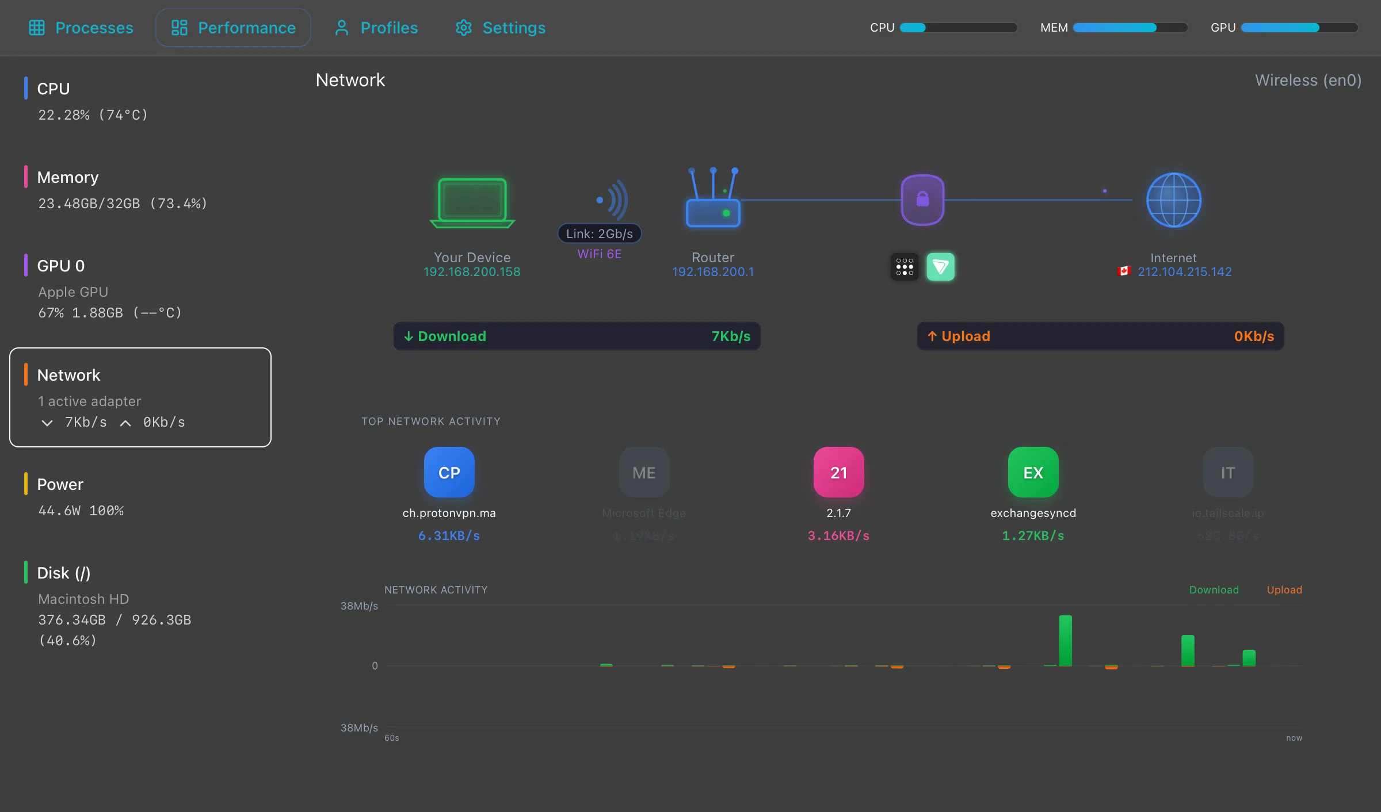
Task: Click the Microsoft Edge network activity icon
Action: pos(643,472)
